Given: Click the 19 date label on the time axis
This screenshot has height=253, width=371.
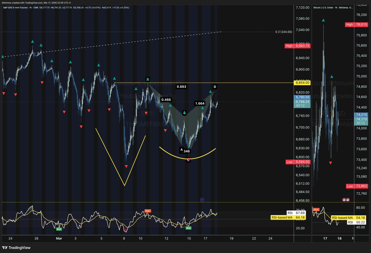Looking at the screenshot, I should 231,238.
